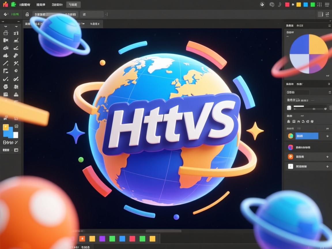Toggle the swatch panel button at bottom of toolbar
332x249 pixels.
coord(16,150)
